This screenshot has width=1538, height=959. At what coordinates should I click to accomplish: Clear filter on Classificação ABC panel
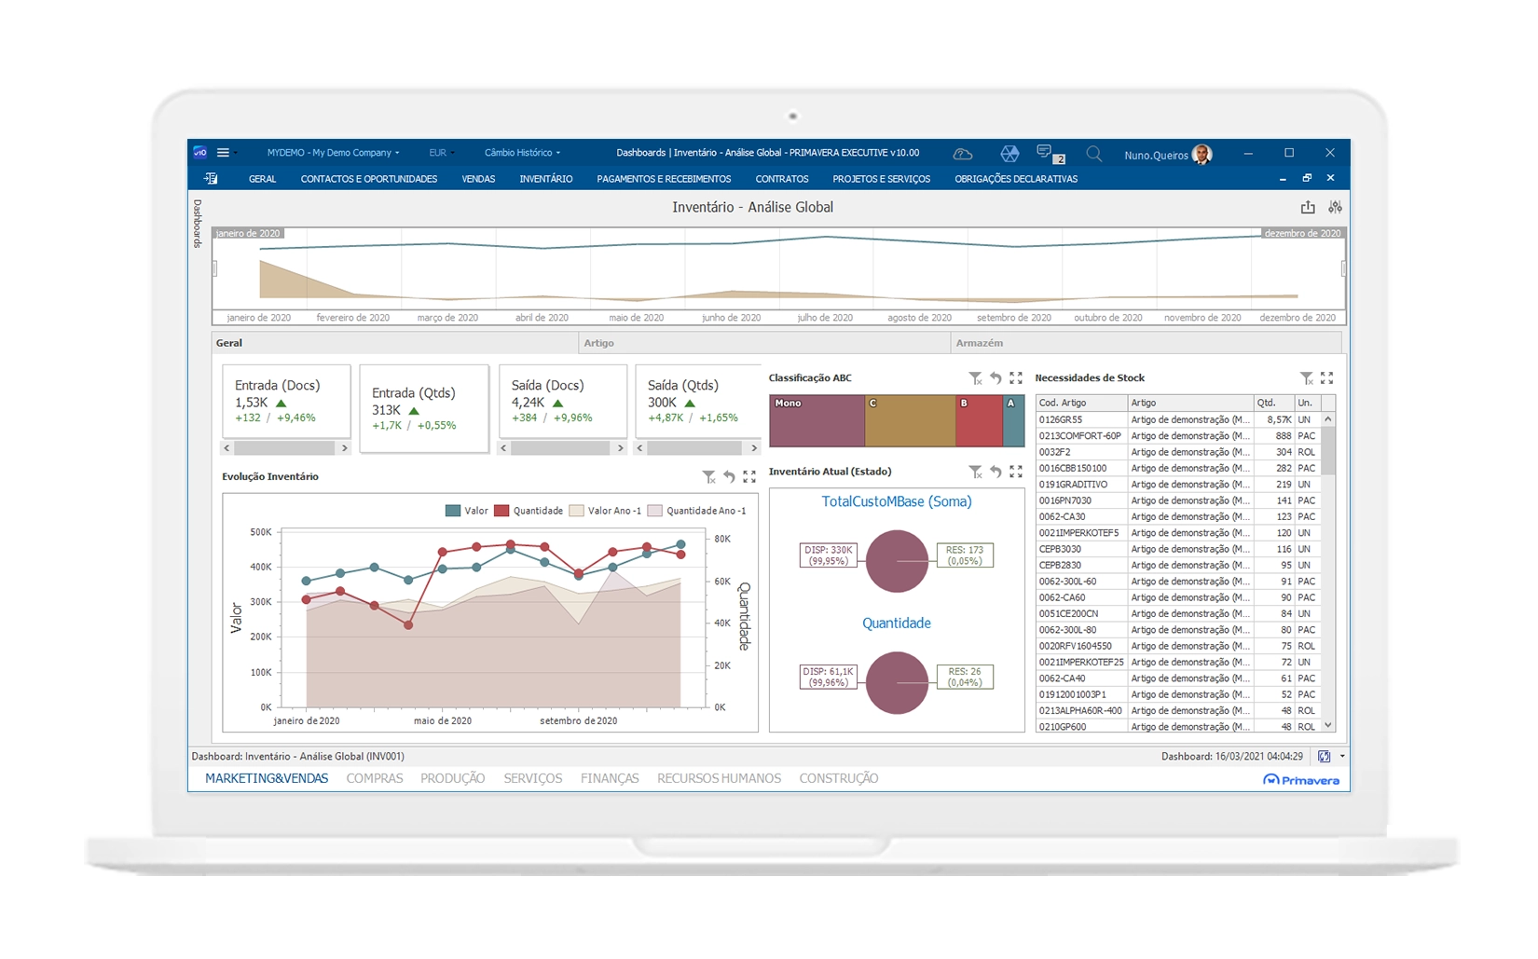pyautogui.click(x=975, y=378)
